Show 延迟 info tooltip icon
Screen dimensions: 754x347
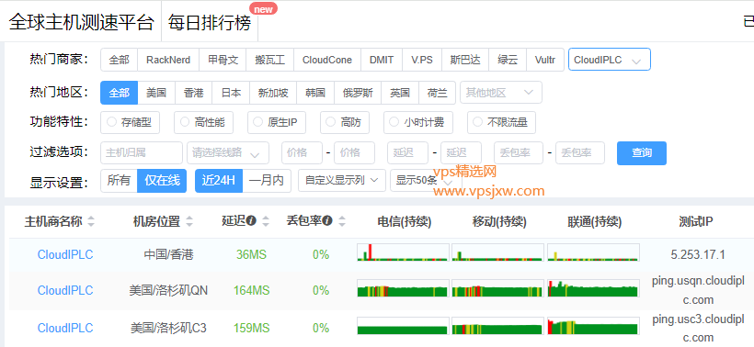click(251, 220)
